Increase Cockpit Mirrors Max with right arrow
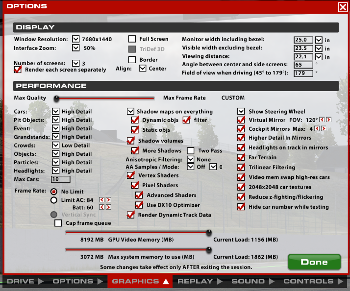Viewport: 350px width, 291px height. (x=324, y=128)
